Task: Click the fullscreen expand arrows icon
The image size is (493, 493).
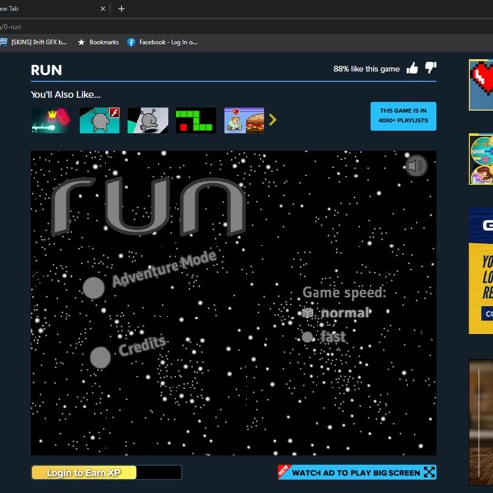Action: (429, 472)
